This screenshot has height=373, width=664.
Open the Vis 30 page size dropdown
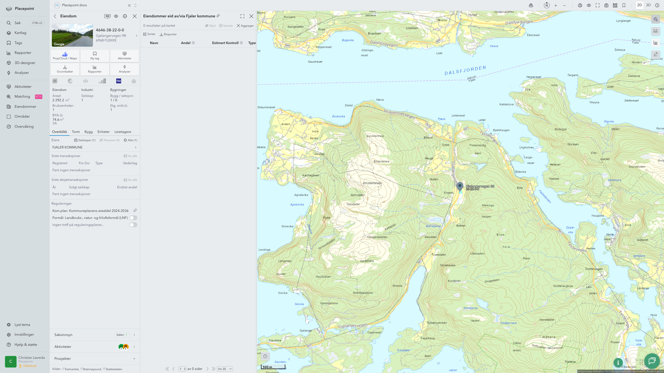point(225,369)
